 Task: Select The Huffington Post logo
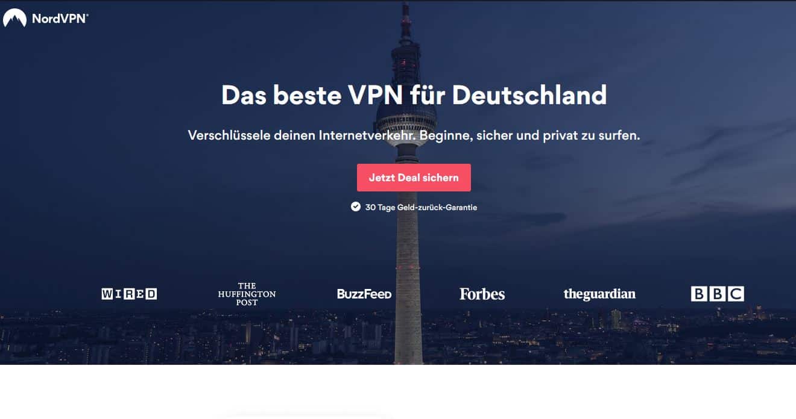247,294
